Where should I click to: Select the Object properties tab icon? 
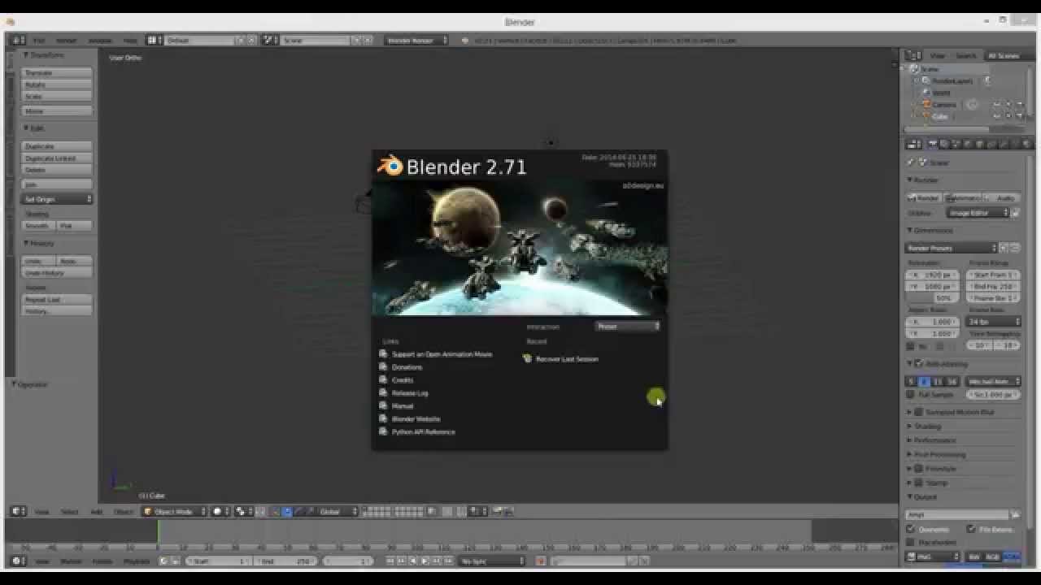978,144
